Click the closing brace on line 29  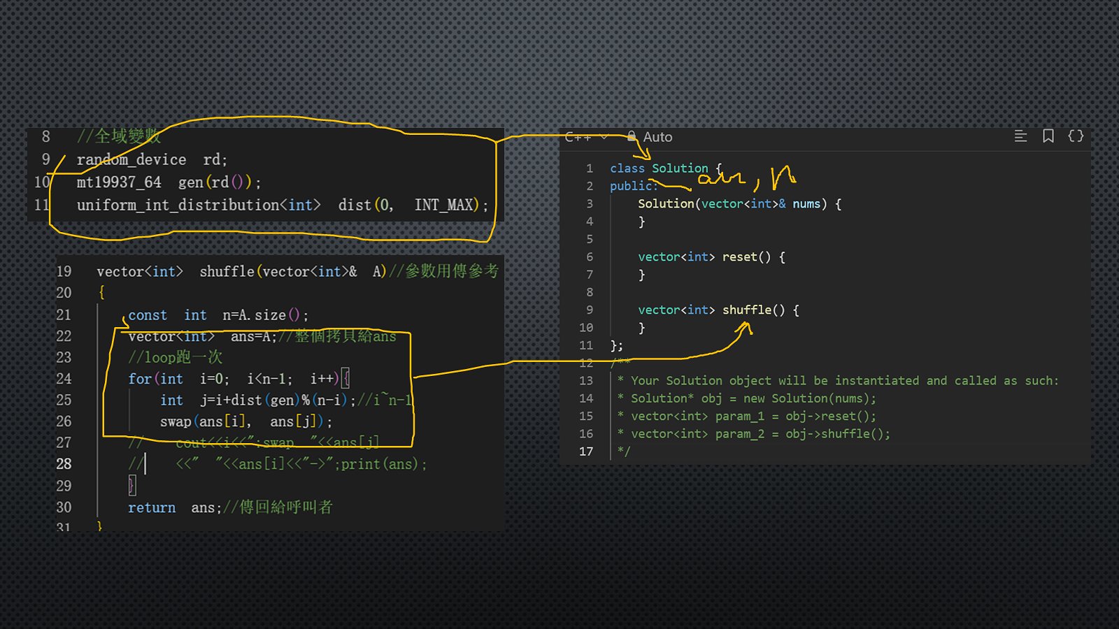pos(132,486)
